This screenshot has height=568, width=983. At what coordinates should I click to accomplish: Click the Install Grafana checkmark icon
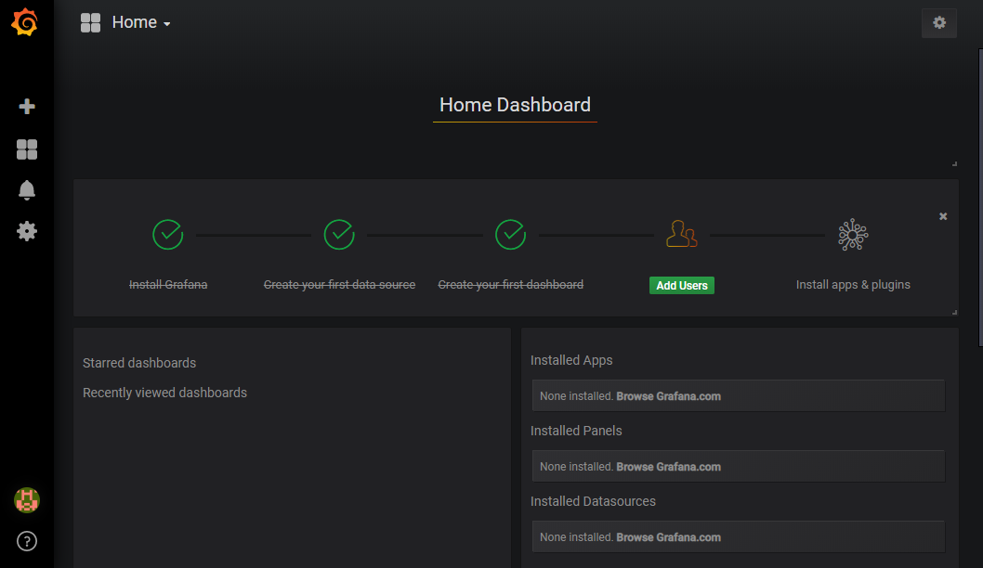(x=168, y=235)
